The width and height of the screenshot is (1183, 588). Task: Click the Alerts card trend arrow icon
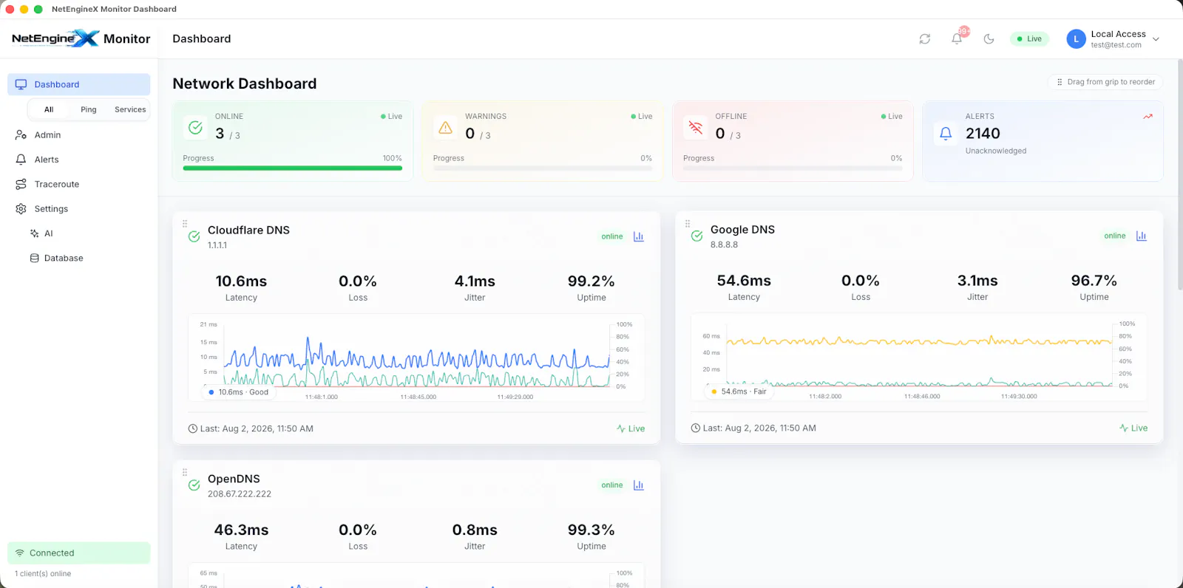click(1148, 117)
